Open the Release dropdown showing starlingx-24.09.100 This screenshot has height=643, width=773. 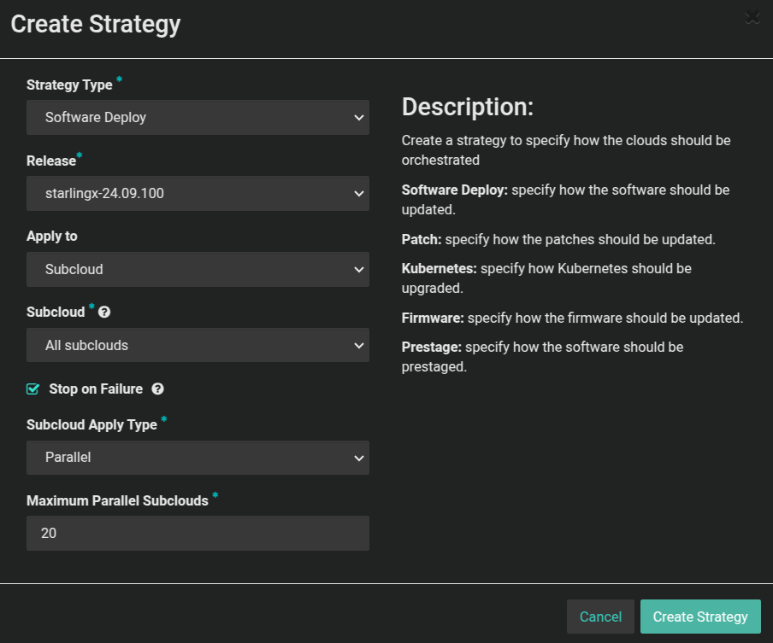pyautogui.click(x=198, y=193)
